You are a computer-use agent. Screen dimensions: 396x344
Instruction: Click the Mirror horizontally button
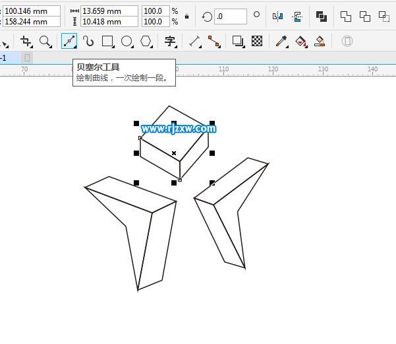[x=277, y=17]
